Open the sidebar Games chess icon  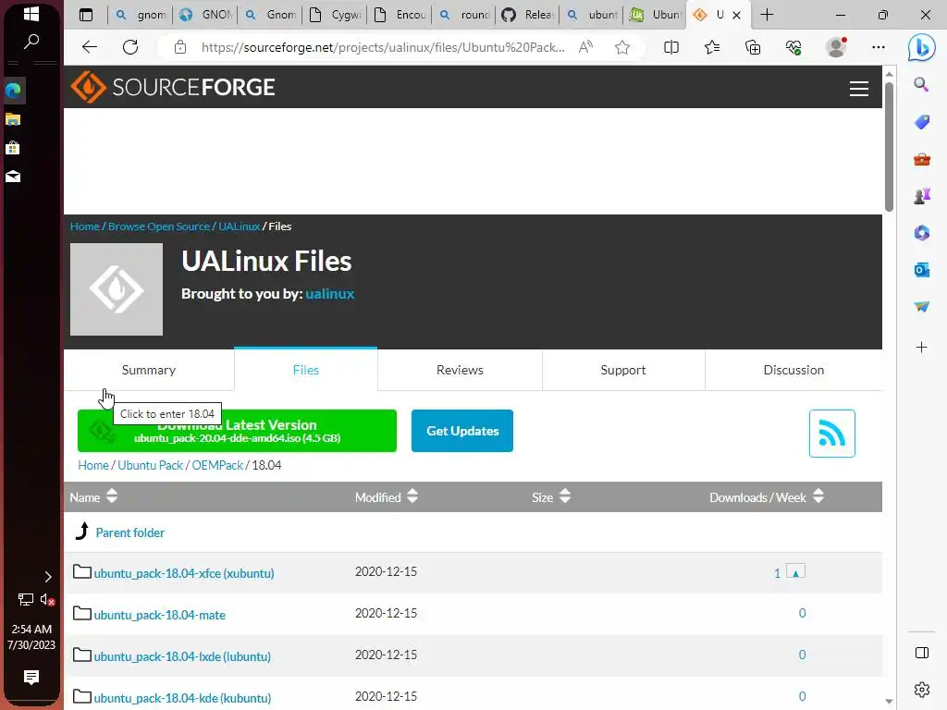(x=922, y=196)
